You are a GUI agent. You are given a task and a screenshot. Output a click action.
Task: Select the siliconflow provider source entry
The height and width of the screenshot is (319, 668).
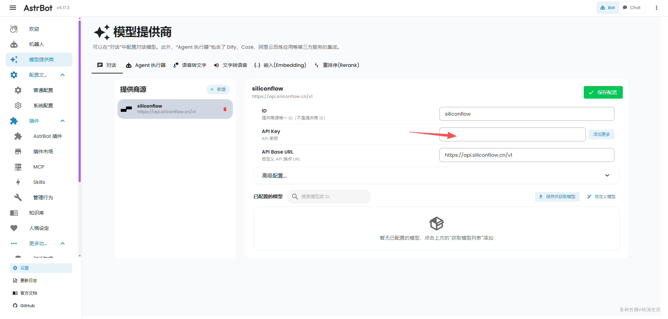(x=175, y=109)
